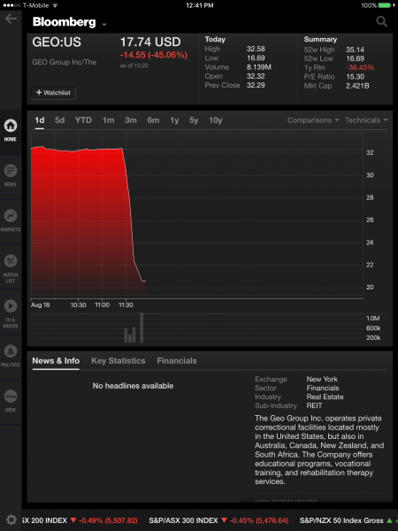Open the Technicals dropdown
This screenshot has width=398, height=531.
pos(366,120)
